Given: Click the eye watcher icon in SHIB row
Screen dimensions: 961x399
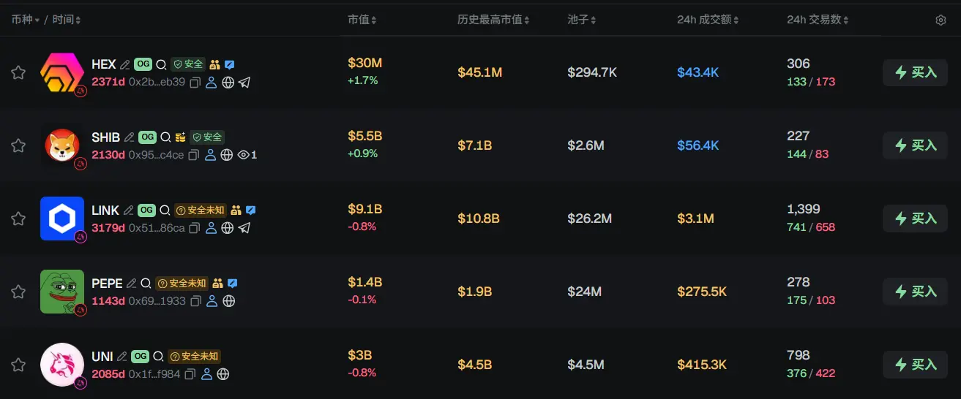Looking at the screenshot, I should [x=244, y=155].
